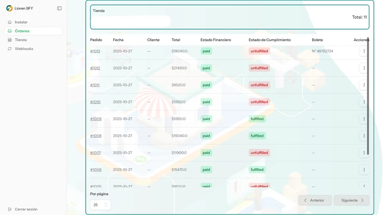
Task: Click the Fecha column header
Action: click(x=118, y=40)
